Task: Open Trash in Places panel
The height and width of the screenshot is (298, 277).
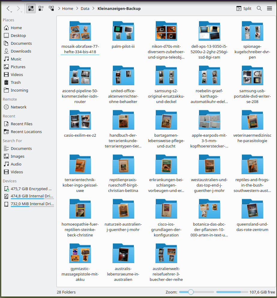Action: pos(16,82)
